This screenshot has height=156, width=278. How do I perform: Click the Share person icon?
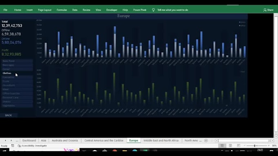(265, 10)
